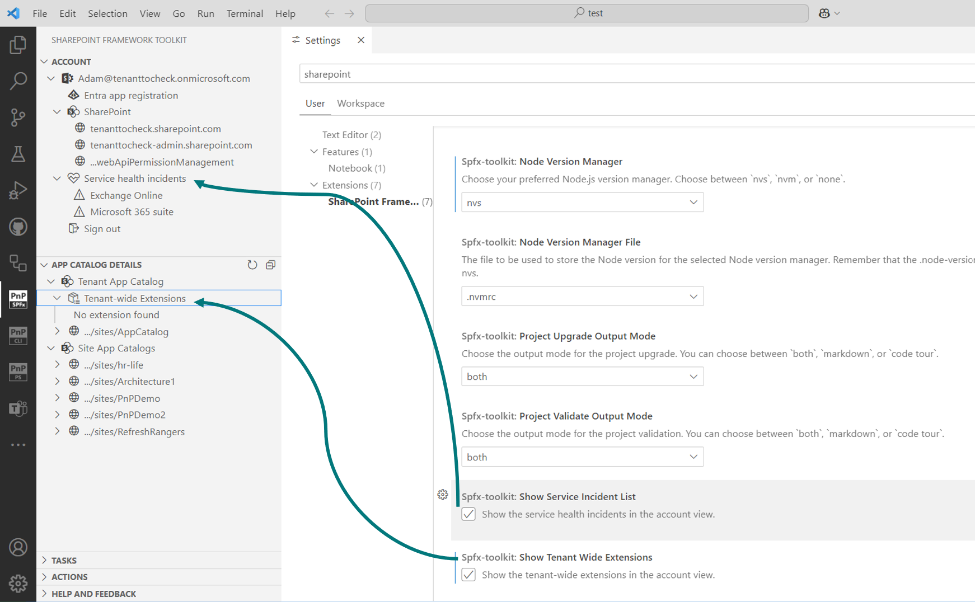Open the Run menu
Image resolution: width=975 pixels, height=602 pixels.
tap(205, 13)
